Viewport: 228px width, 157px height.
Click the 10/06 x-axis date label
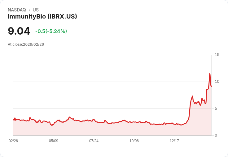tap(134, 141)
